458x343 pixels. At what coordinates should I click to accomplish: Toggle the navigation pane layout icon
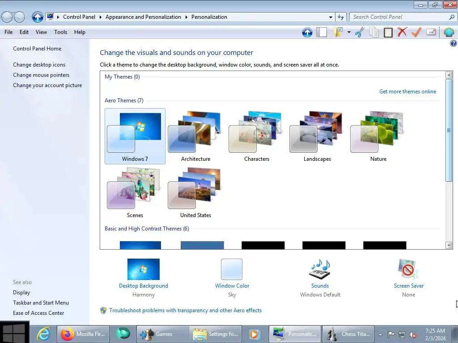[321, 32]
